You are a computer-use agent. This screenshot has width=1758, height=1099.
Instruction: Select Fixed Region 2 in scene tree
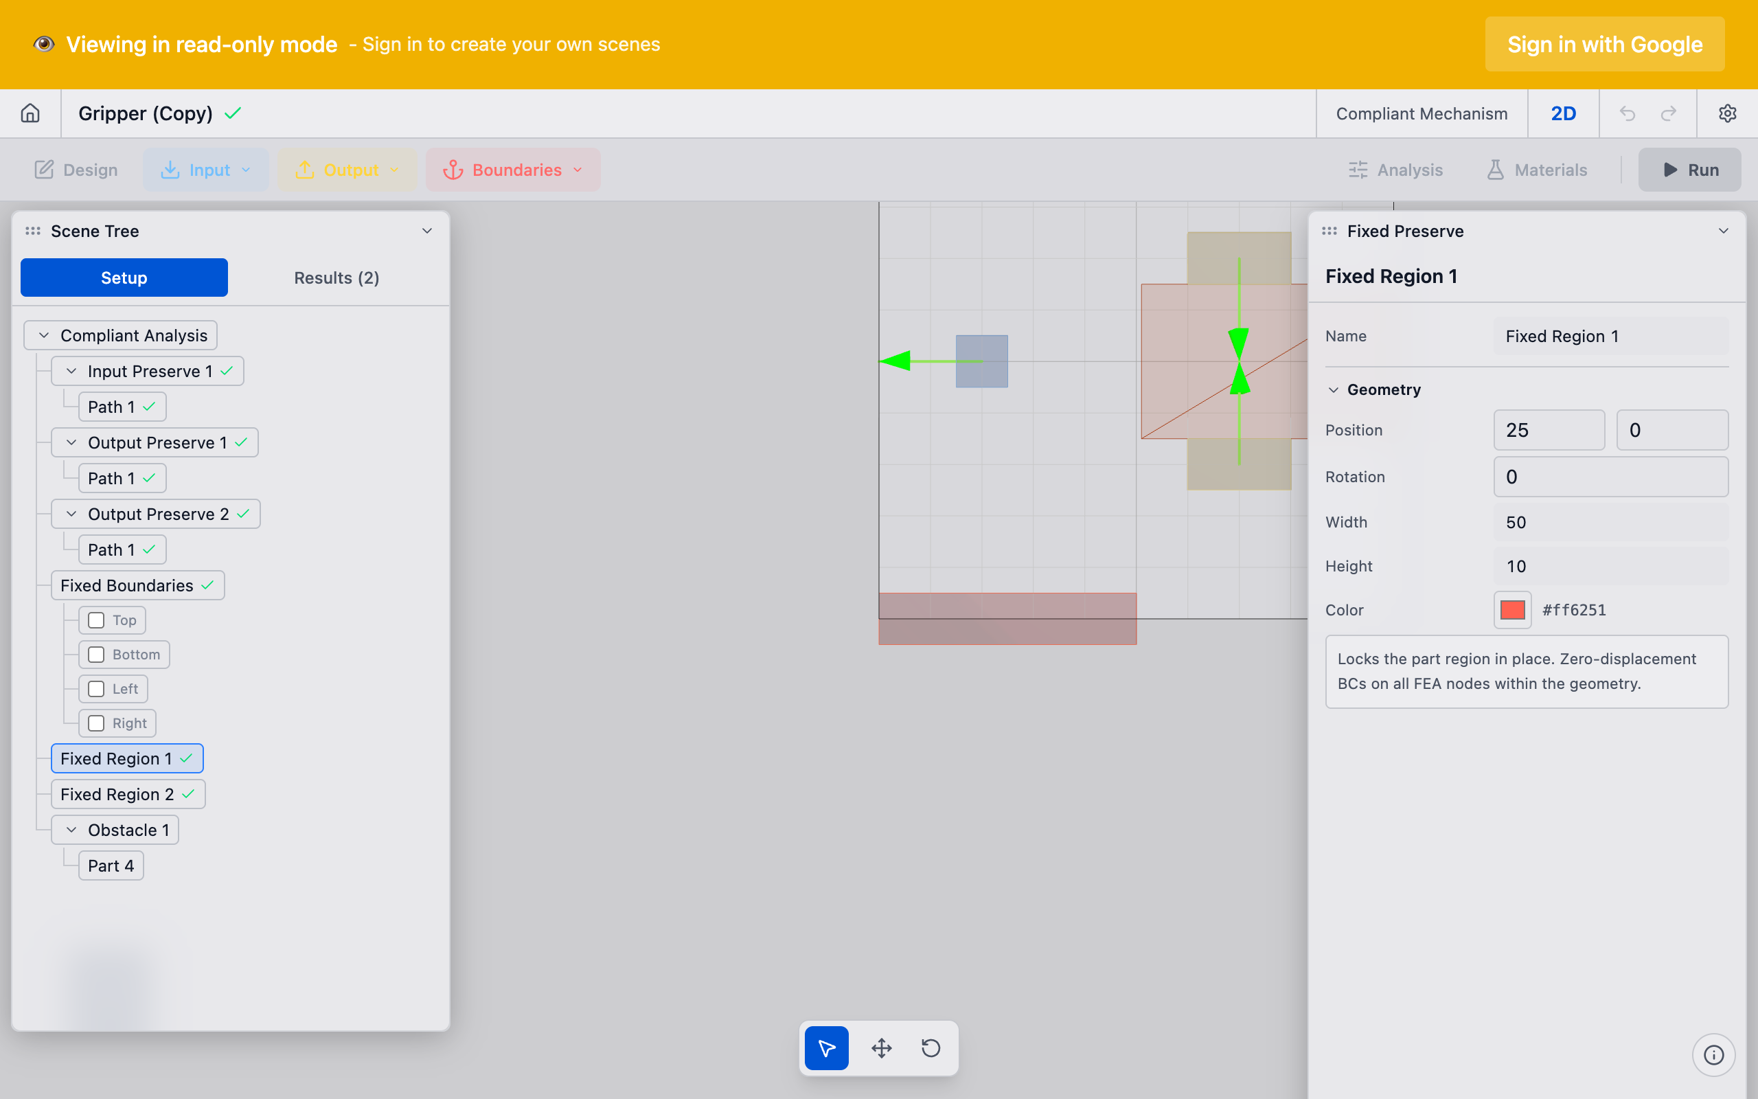pos(128,794)
